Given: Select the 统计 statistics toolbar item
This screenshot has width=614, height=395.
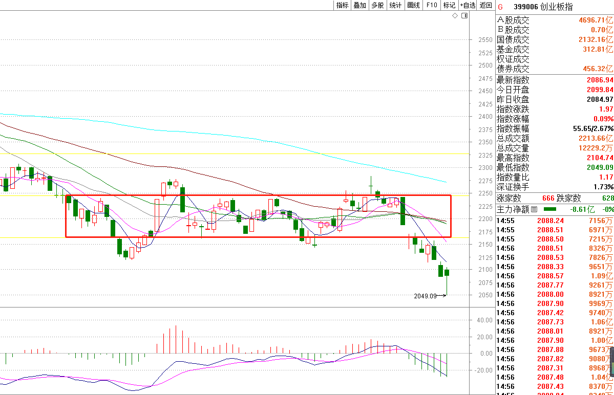Looking at the screenshot, I should click(x=395, y=5).
